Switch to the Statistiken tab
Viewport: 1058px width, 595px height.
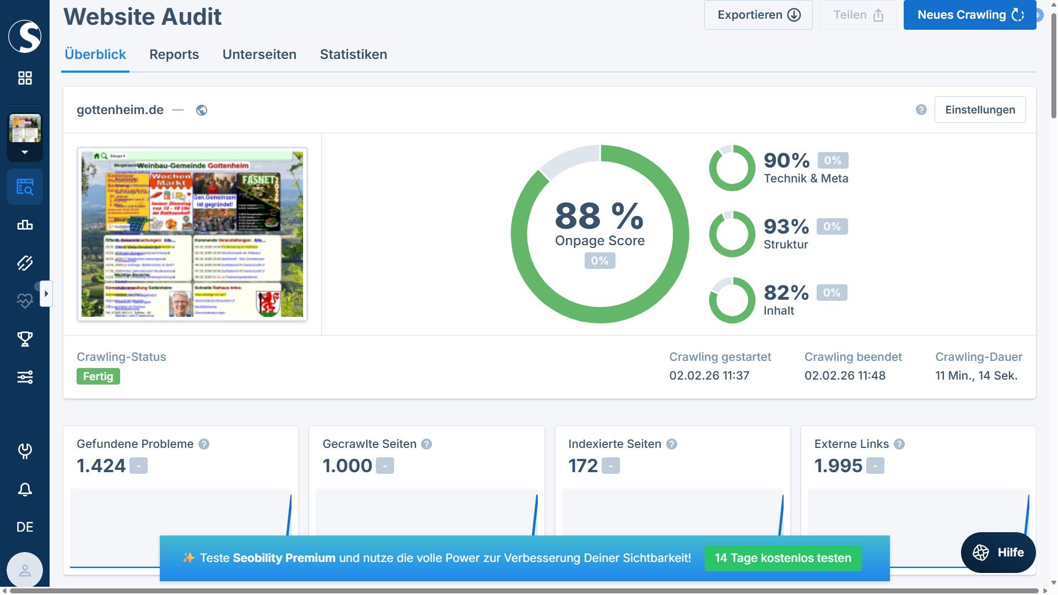point(353,55)
